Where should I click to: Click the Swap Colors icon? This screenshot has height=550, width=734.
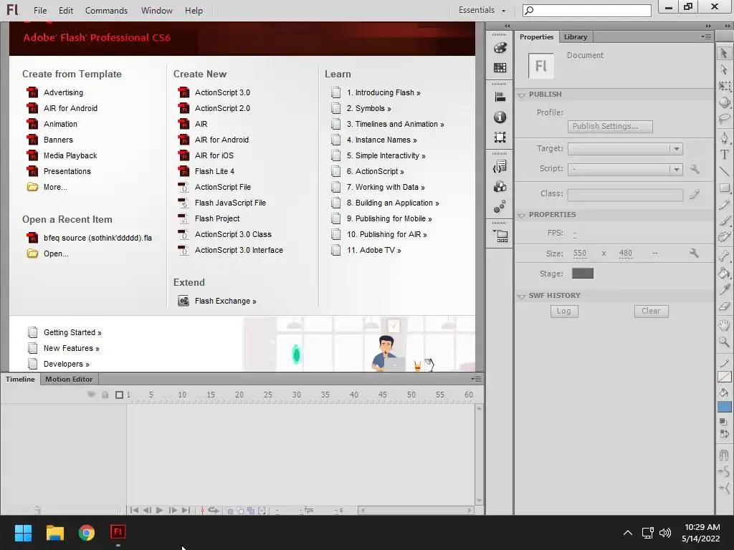(x=724, y=433)
